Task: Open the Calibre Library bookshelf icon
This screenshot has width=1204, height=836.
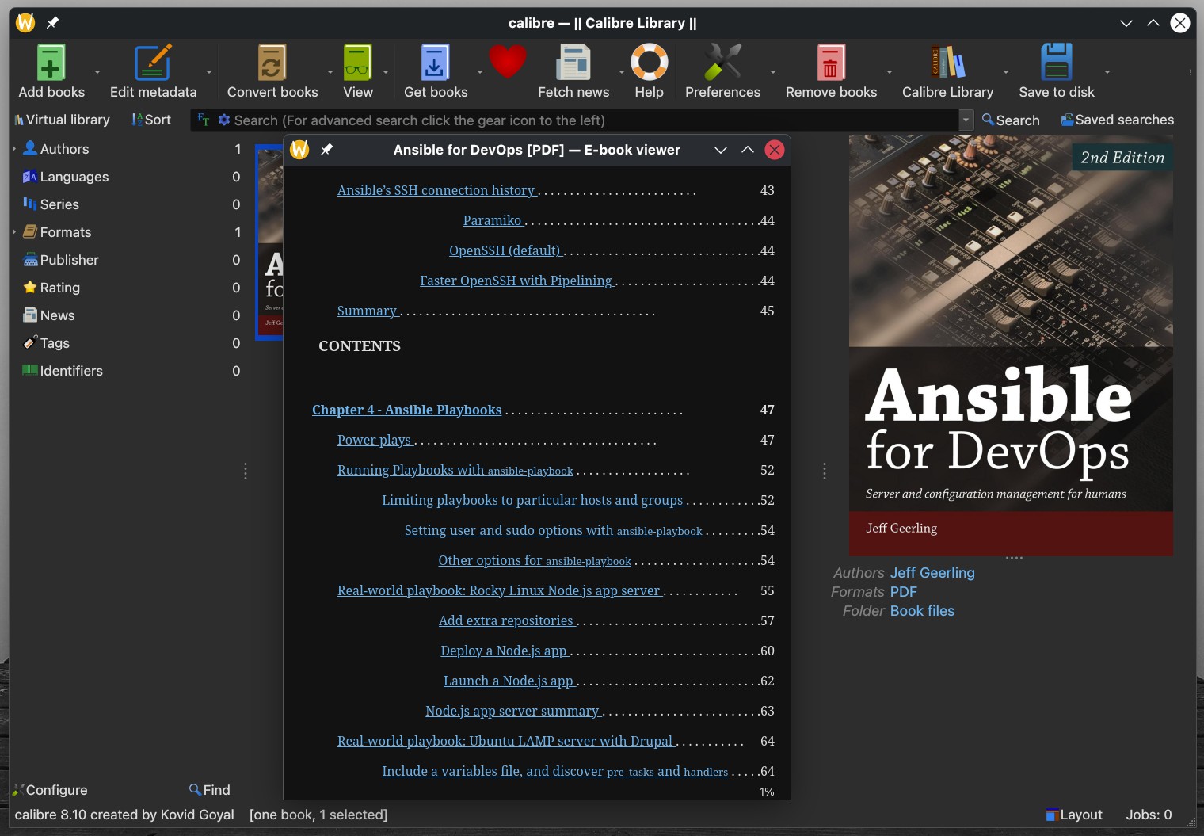Action: [947, 63]
